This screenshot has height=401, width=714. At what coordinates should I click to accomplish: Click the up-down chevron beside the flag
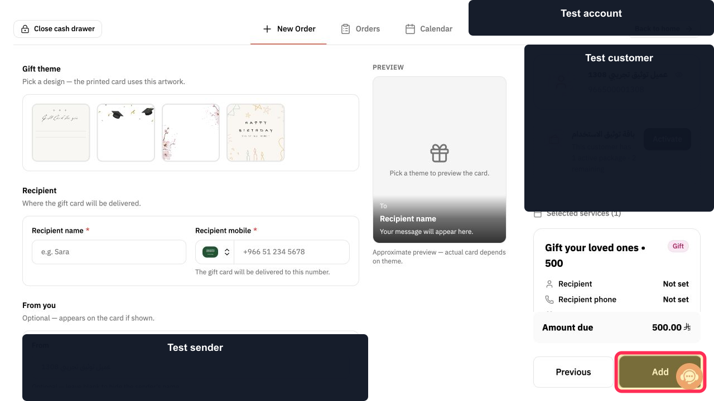pos(227,252)
